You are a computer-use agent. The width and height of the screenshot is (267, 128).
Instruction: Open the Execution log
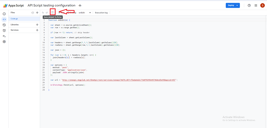point(101,12)
